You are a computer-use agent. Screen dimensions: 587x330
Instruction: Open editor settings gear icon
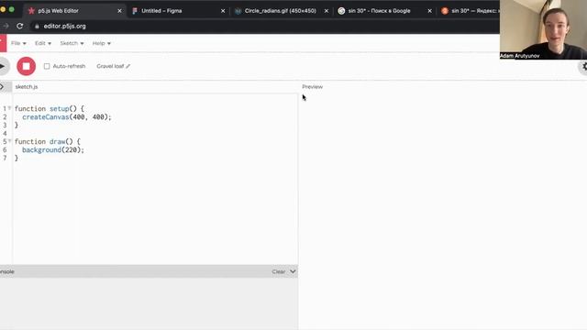[x=583, y=67]
